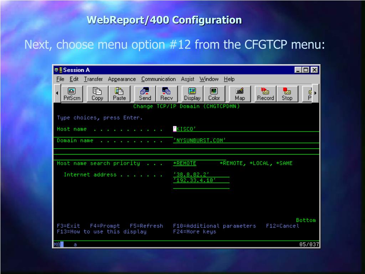
Task: Click the Paste toolbar icon
Action: (x=119, y=94)
